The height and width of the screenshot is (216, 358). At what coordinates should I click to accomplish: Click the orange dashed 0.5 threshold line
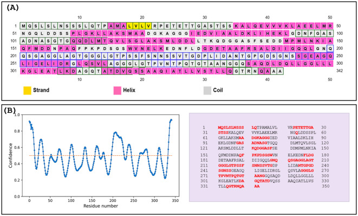pos(101,156)
